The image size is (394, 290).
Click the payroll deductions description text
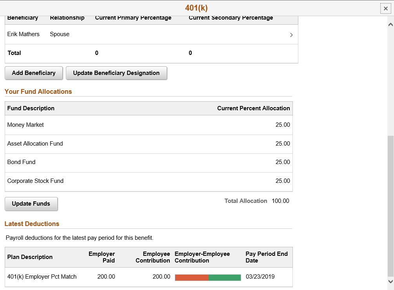tap(80, 238)
